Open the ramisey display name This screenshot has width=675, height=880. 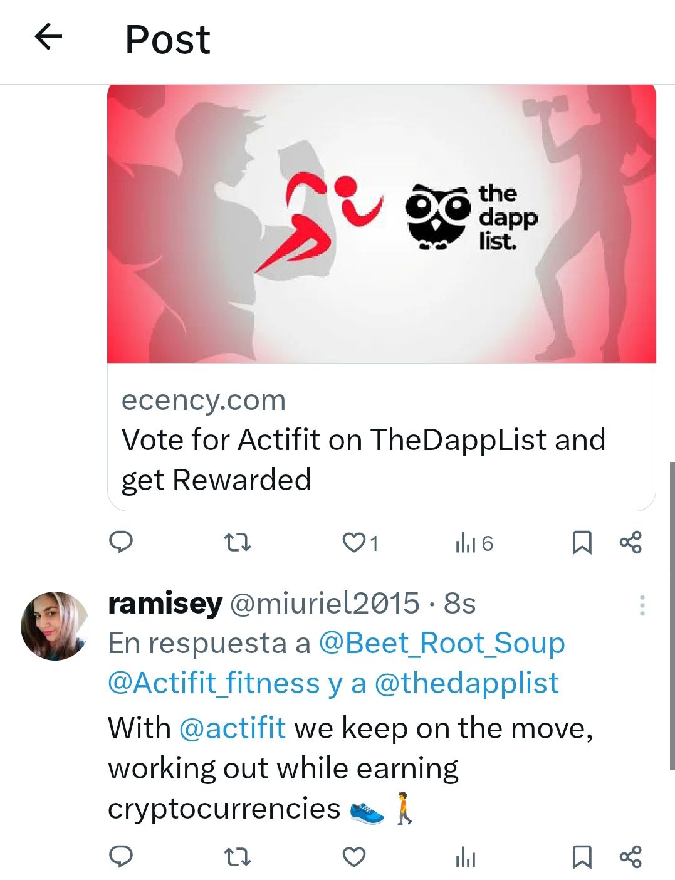[x=165, y=604]
